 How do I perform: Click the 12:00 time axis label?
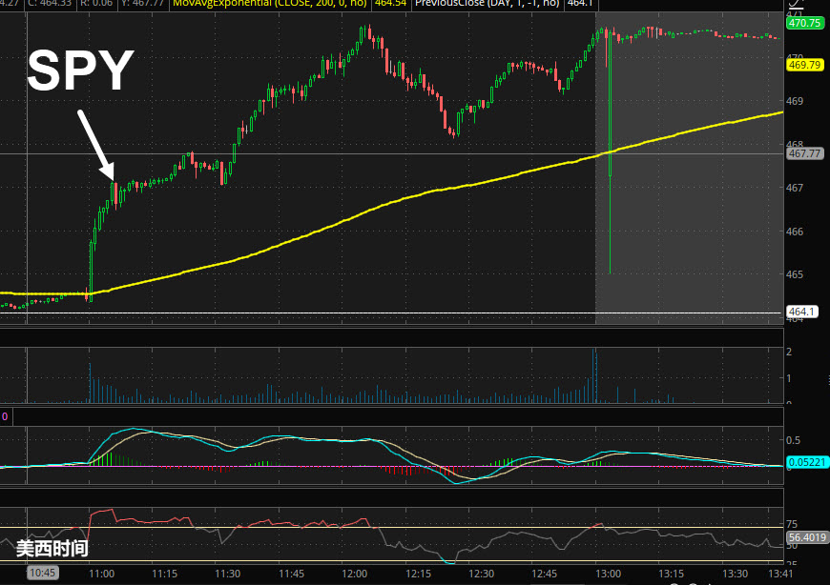(355, 574)
